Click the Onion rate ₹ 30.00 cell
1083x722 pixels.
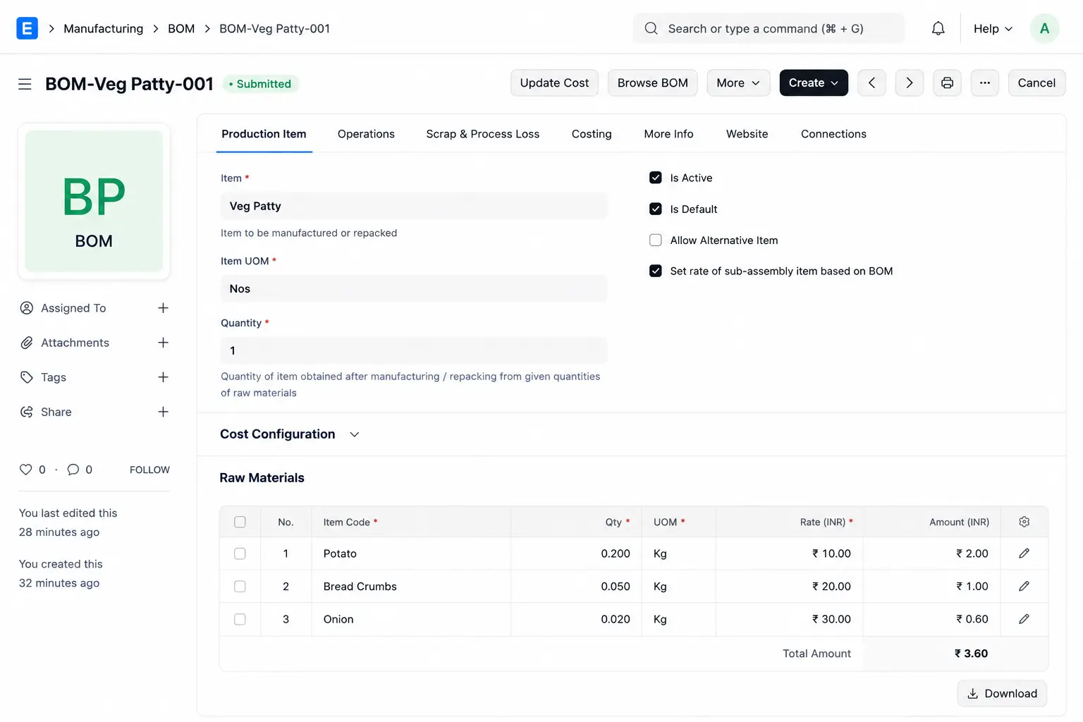(789, 619)
